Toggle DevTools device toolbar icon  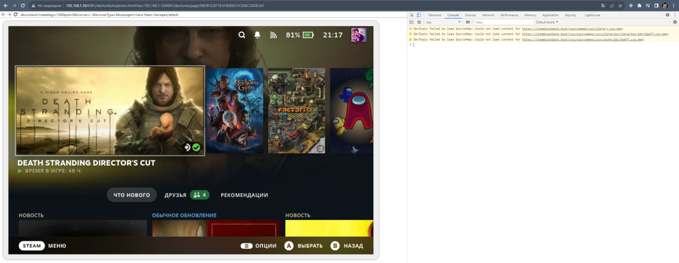419,15
